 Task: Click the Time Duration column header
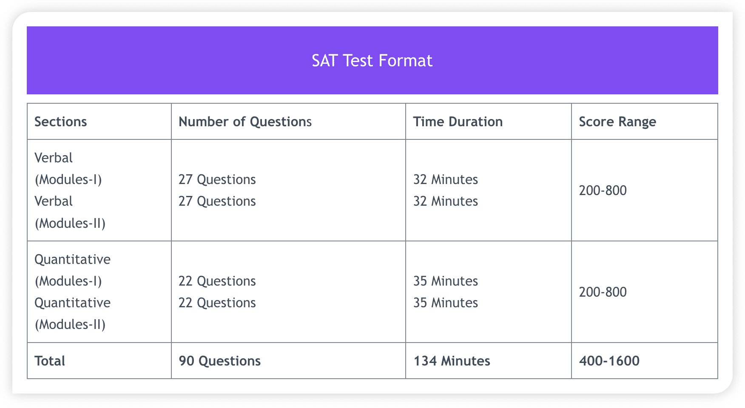pyautogui.click(x=458, y=122)
